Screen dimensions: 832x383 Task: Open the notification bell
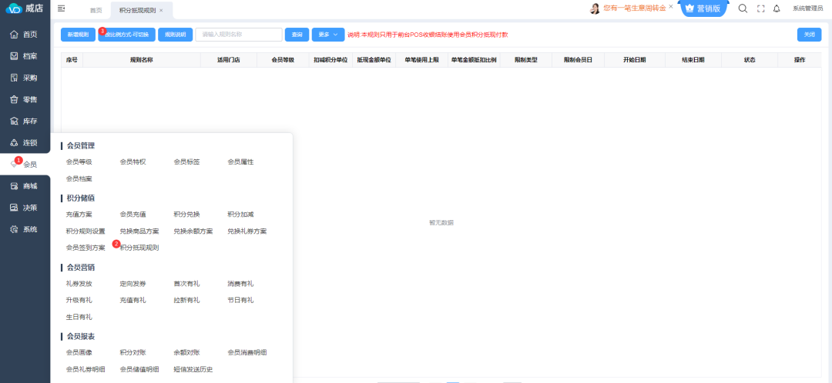[x=777, y=8]
